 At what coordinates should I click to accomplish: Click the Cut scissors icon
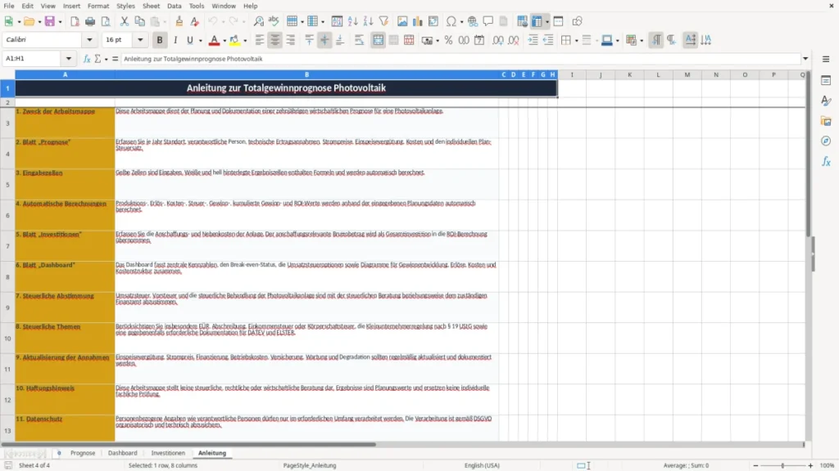click(125, 21)
